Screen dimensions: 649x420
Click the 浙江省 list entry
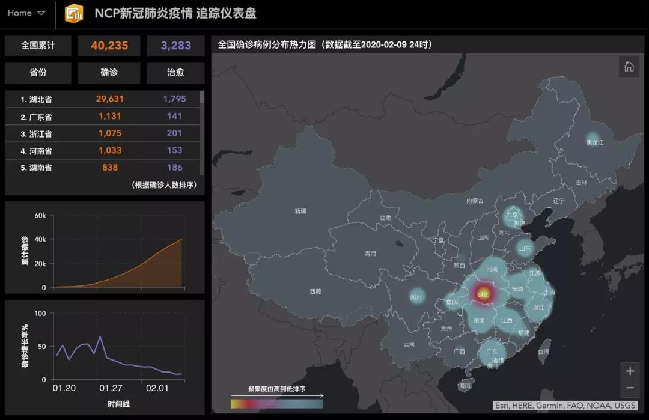102,133
